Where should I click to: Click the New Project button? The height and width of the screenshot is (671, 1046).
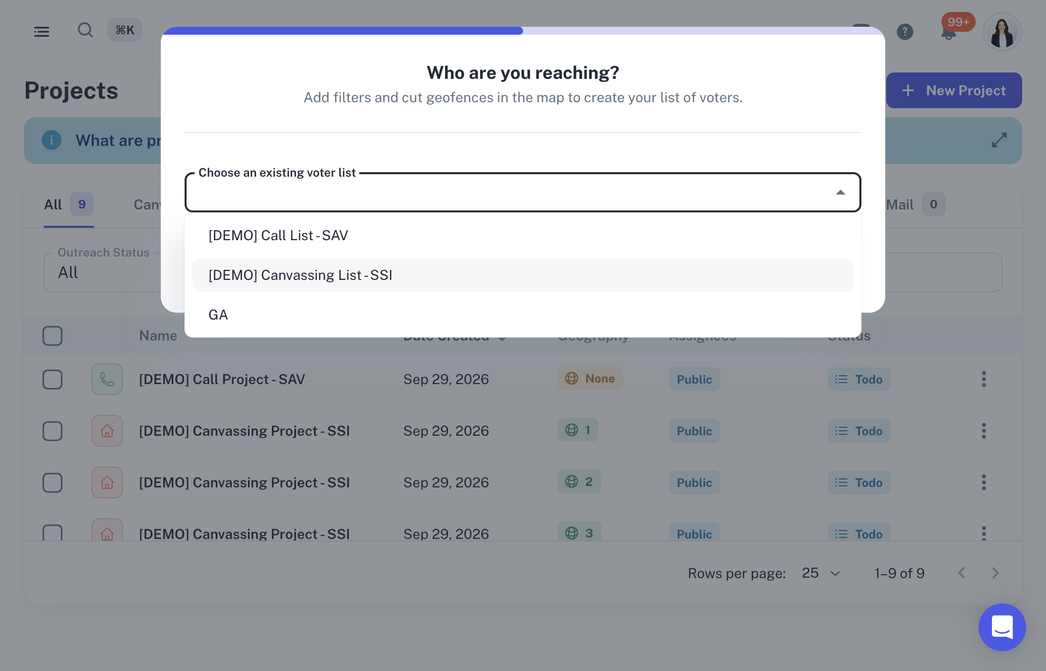pyautogui.click(x=954, y=90)
